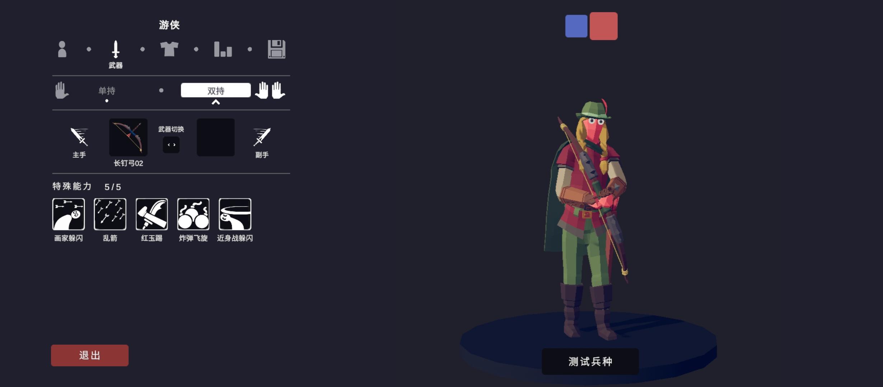Open the empty off-hand weapon slot
Viewport: 883px width, 387px height.
(216, 137)
